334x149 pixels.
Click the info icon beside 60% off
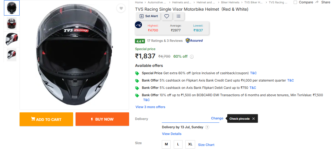[192, 56]
